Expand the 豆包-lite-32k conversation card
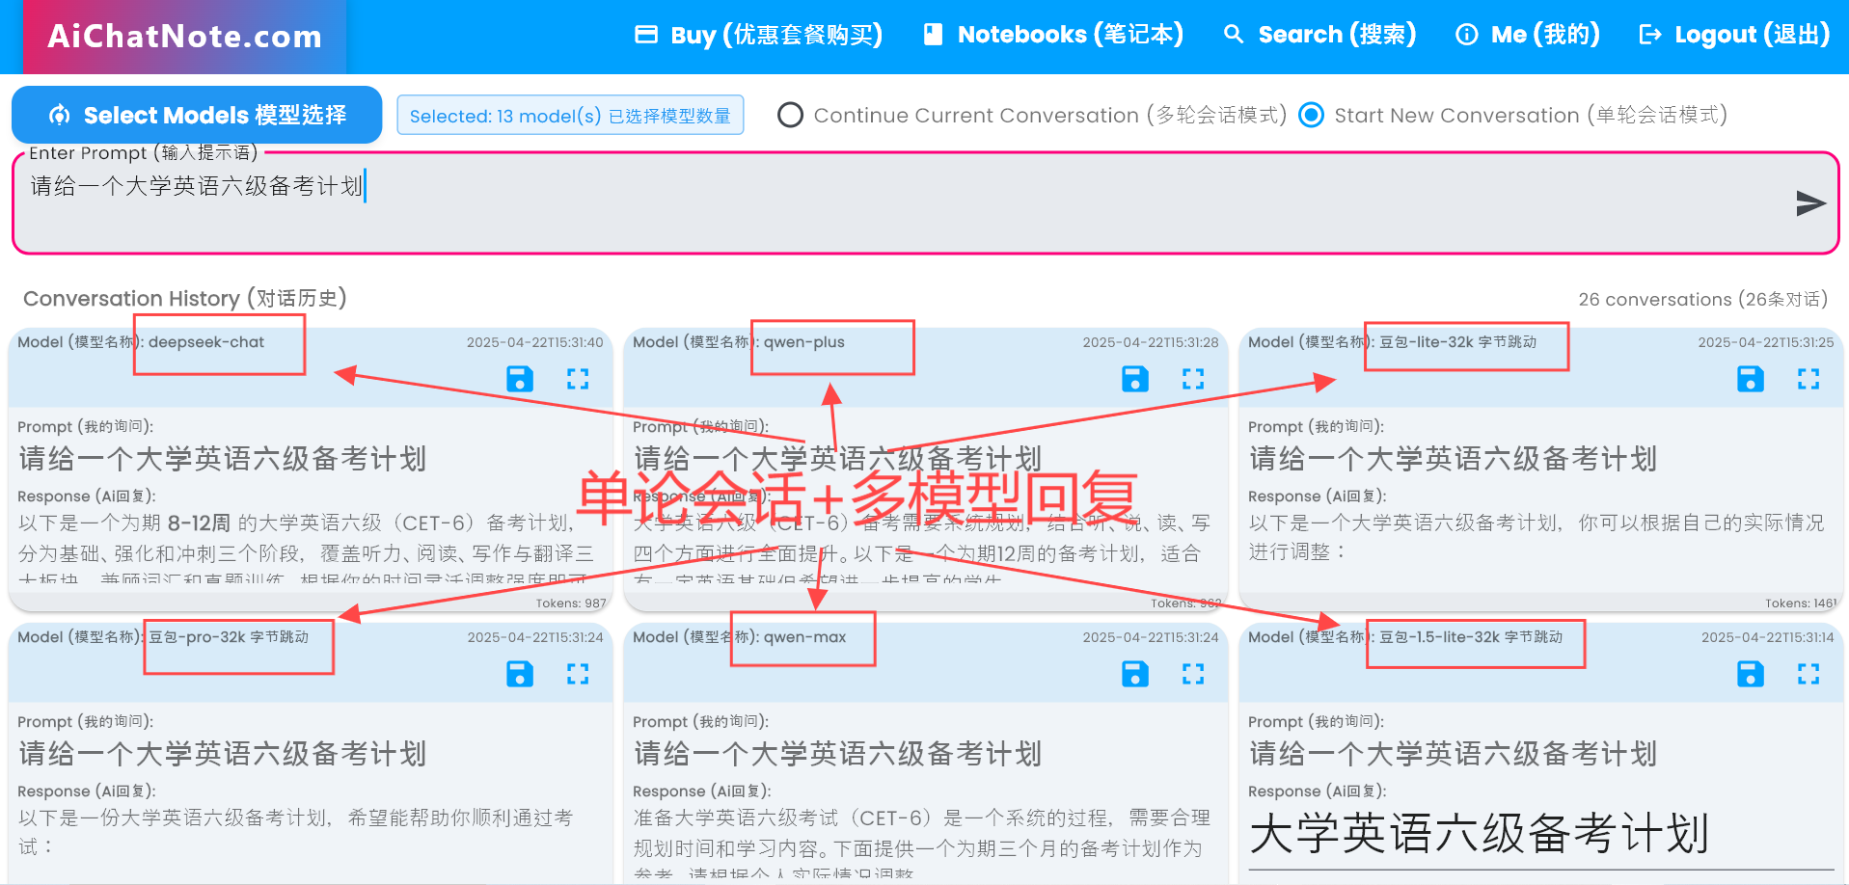The width and height of the screenshot is (1849, 885). (x=1809, y=379)
